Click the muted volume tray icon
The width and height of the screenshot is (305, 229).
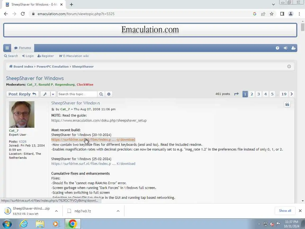coord(272,224)
